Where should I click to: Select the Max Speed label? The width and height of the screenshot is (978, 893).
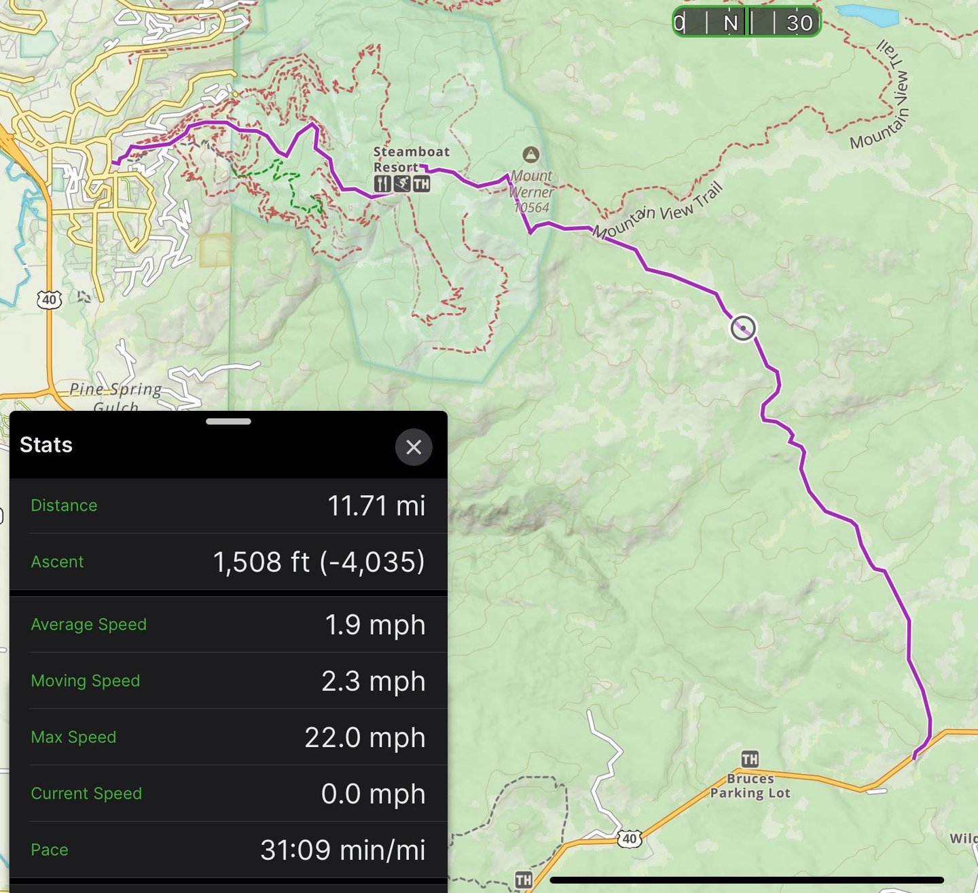(73, 737)
